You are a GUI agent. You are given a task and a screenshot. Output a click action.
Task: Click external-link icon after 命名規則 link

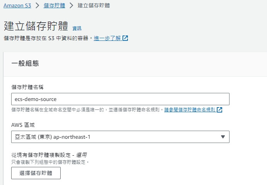coord(219,110)
